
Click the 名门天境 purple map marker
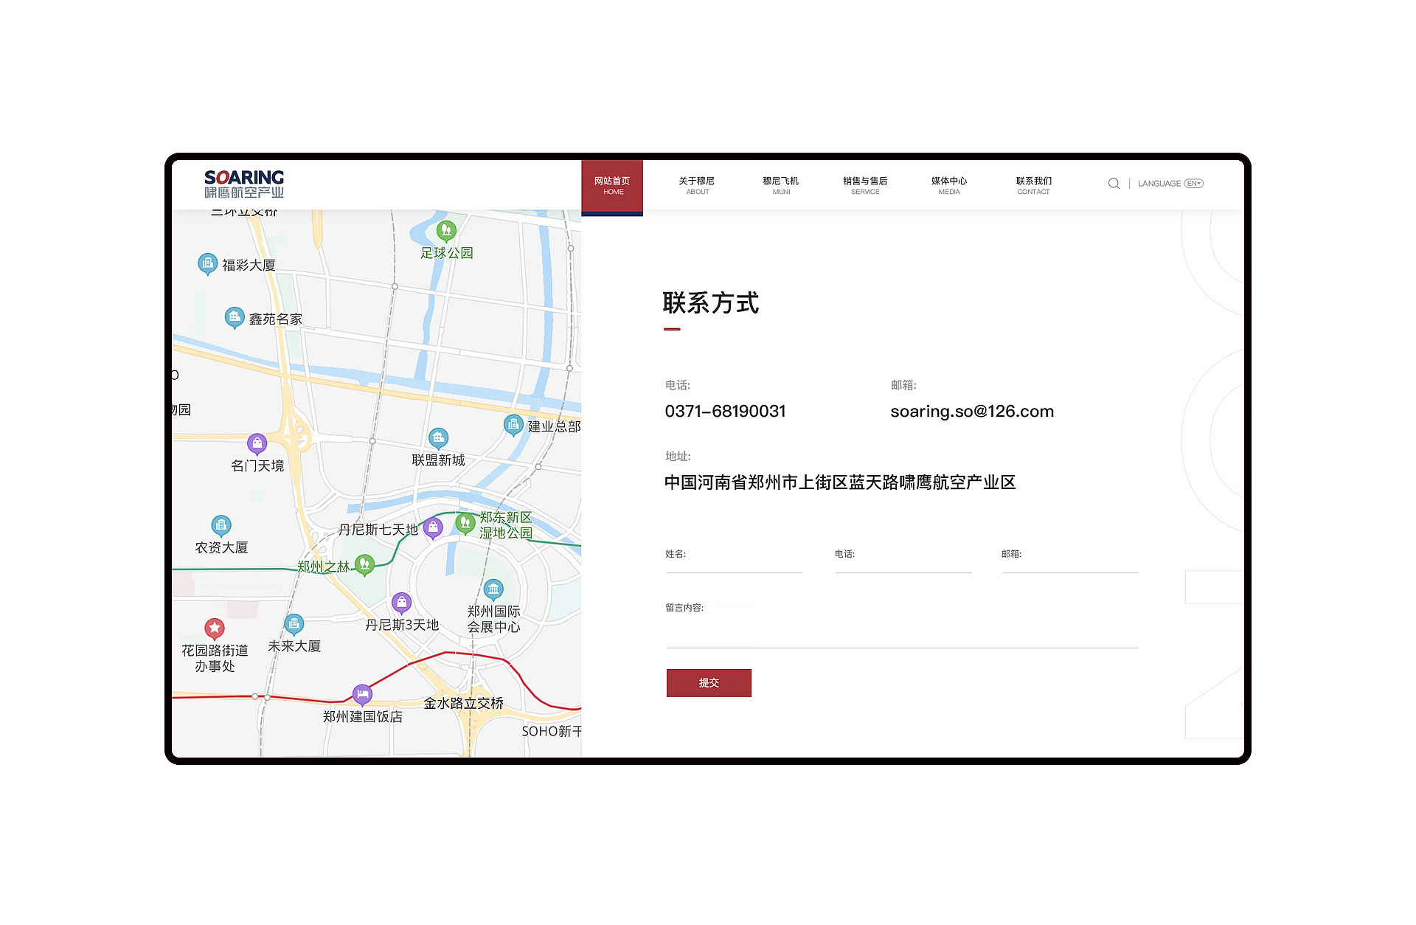pyautogui.click(x=257, y=444)
